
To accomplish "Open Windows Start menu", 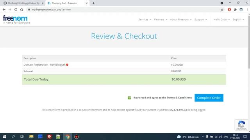I will [4, 136].
